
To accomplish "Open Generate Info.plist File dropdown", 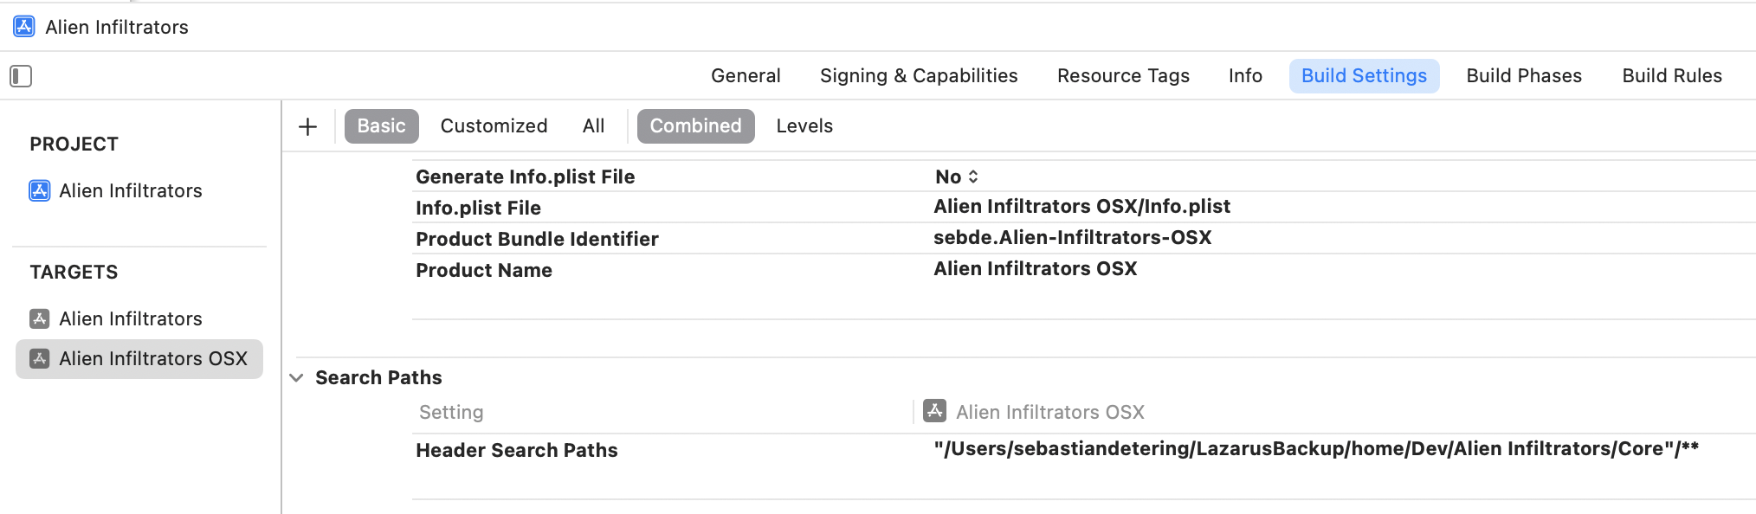I will click(x=957, y=177).
